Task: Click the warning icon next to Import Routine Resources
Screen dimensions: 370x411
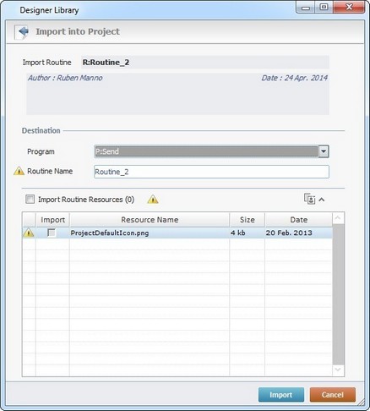Action: coord(153,200)
